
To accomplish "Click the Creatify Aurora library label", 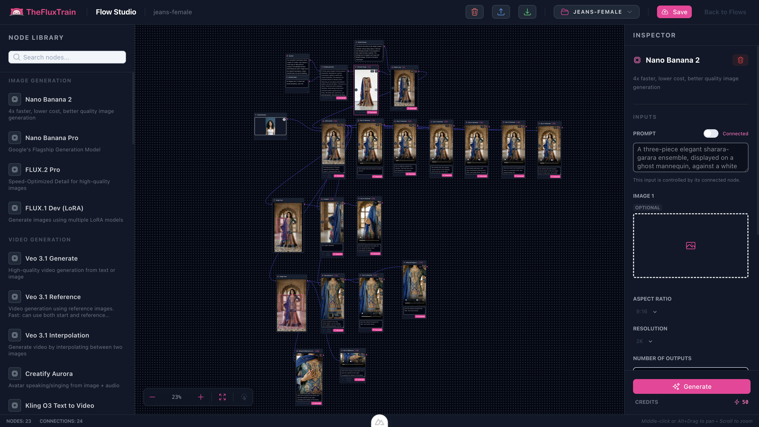I will 49,374.
